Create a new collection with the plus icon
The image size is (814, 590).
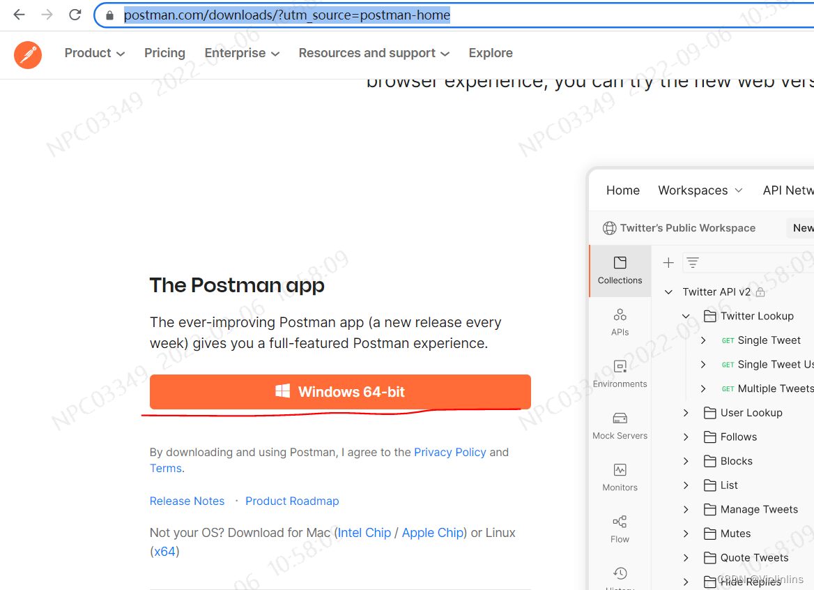tap(668, 262)
